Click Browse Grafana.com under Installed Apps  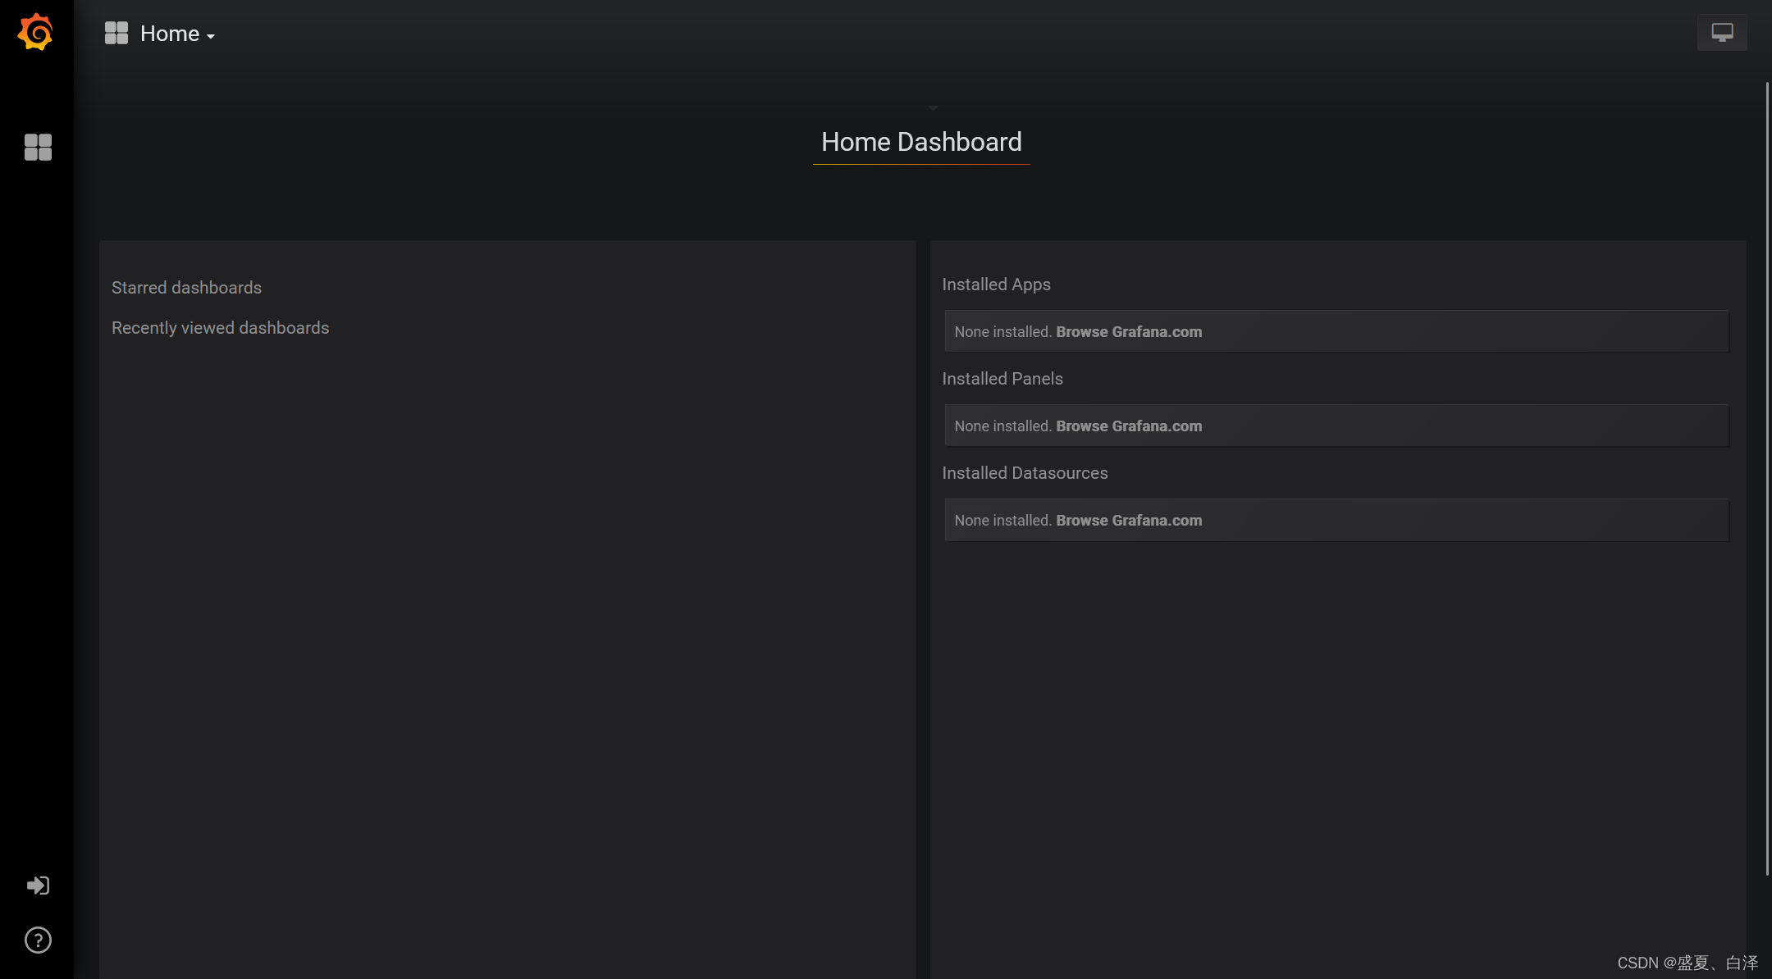[x=1128, y=331]
